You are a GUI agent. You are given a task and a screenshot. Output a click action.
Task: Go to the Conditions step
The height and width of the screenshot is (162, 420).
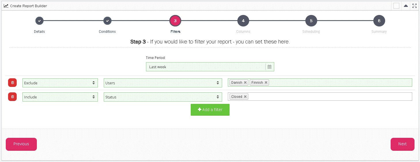[x=107, y=21]
